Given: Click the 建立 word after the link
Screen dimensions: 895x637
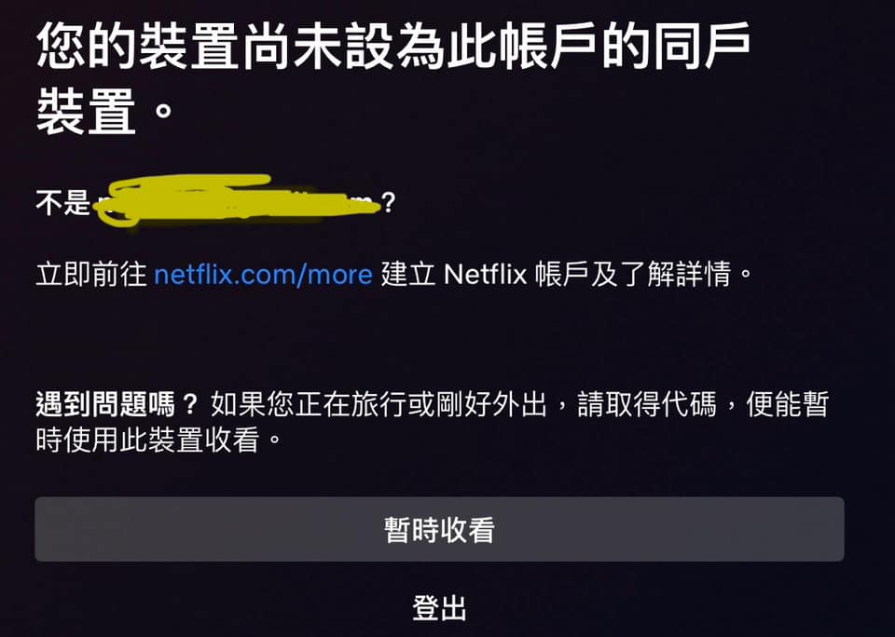Looking at the screenshot, I should coord(408,275).
